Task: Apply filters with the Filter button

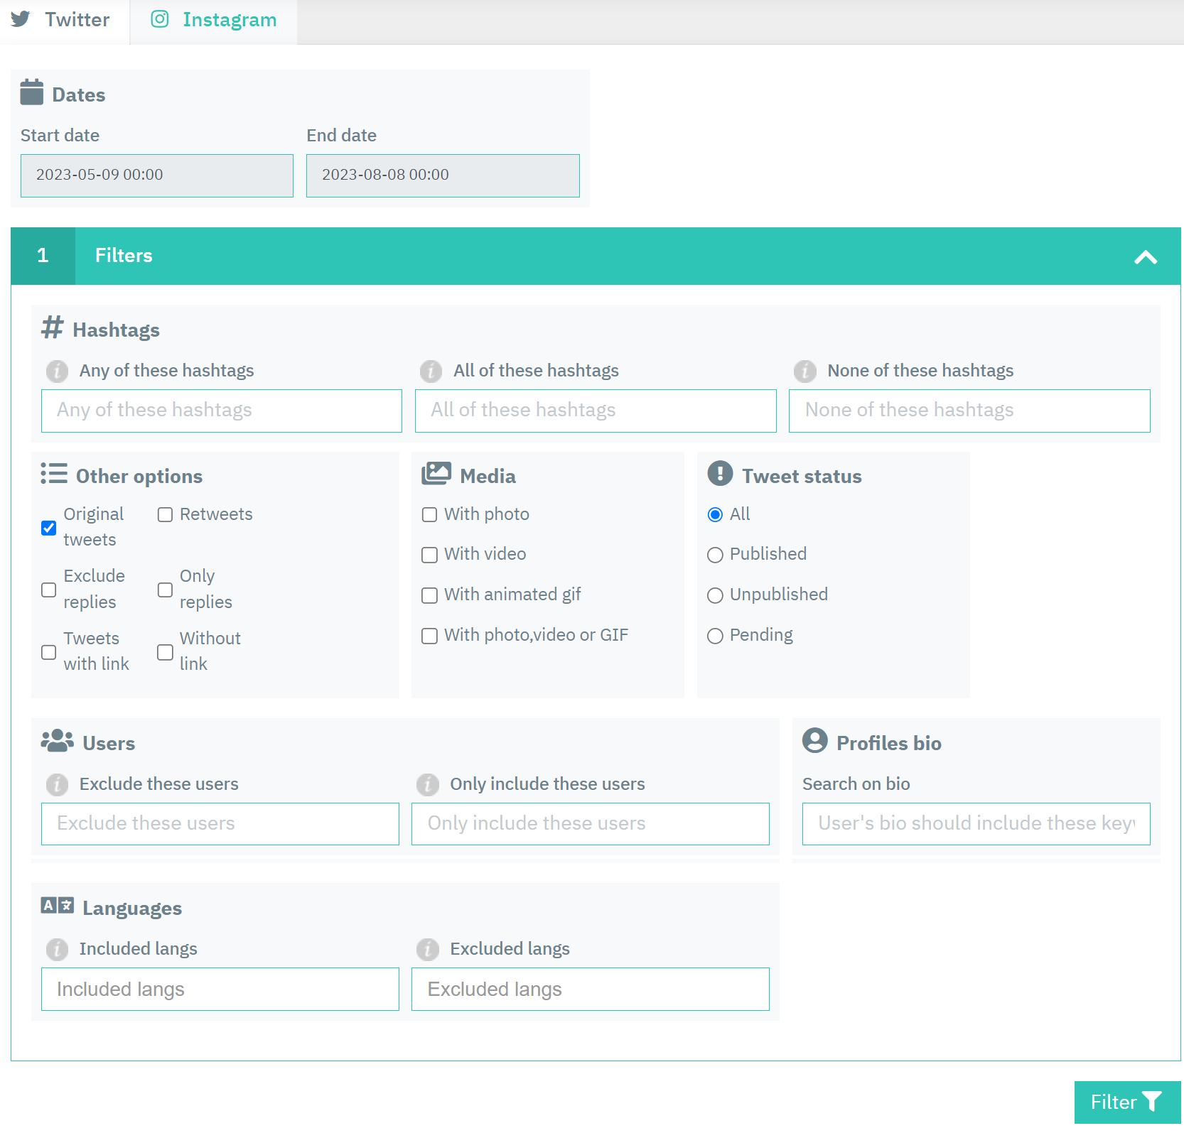Action: pos(1127,1102)
